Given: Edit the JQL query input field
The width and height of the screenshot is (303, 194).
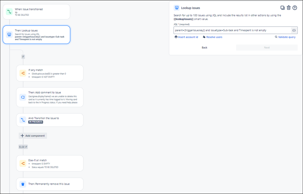Looking at the screenshot, I should click(x=231, y=30).
